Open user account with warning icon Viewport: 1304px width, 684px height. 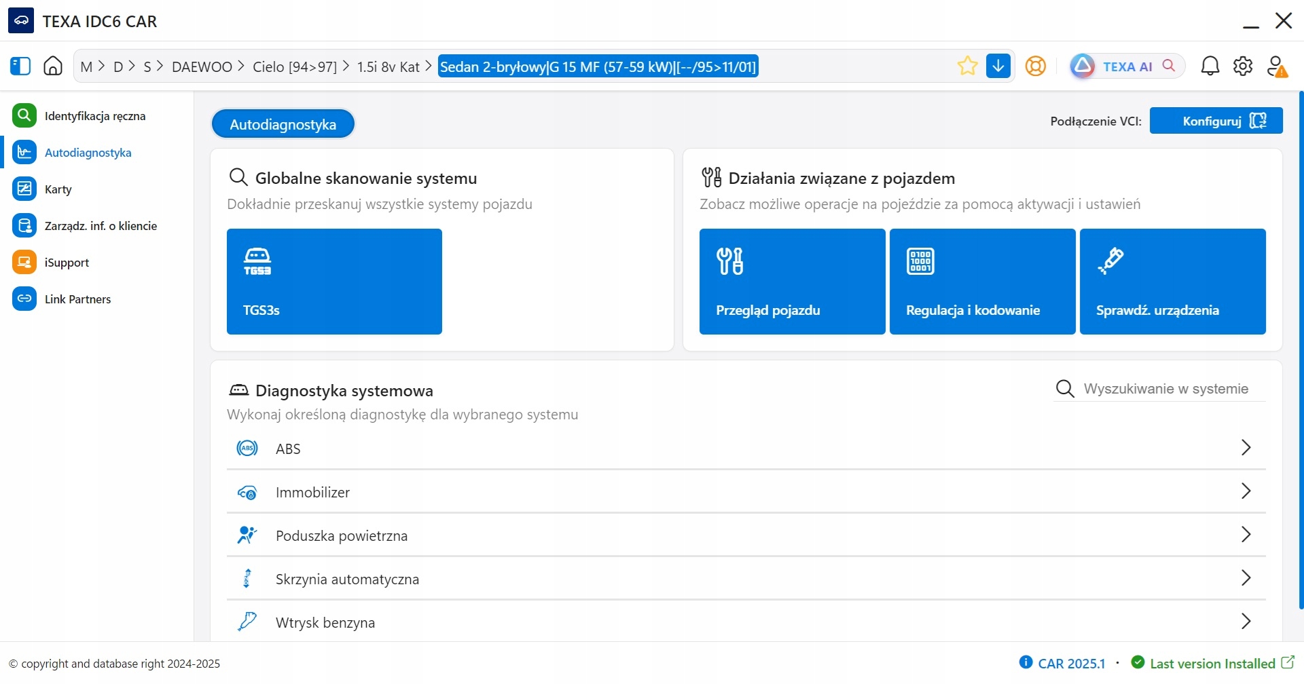1277,66
